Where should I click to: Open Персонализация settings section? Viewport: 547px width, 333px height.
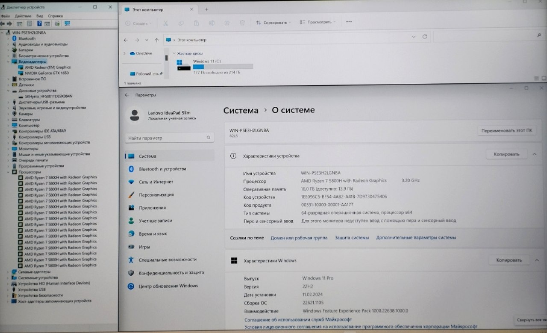click(170, 195)
